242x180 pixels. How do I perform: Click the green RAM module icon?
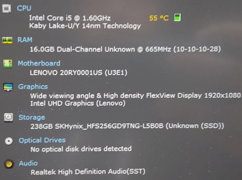7,40
